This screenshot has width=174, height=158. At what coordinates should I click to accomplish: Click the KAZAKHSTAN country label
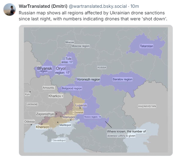(x=147, y=106)
